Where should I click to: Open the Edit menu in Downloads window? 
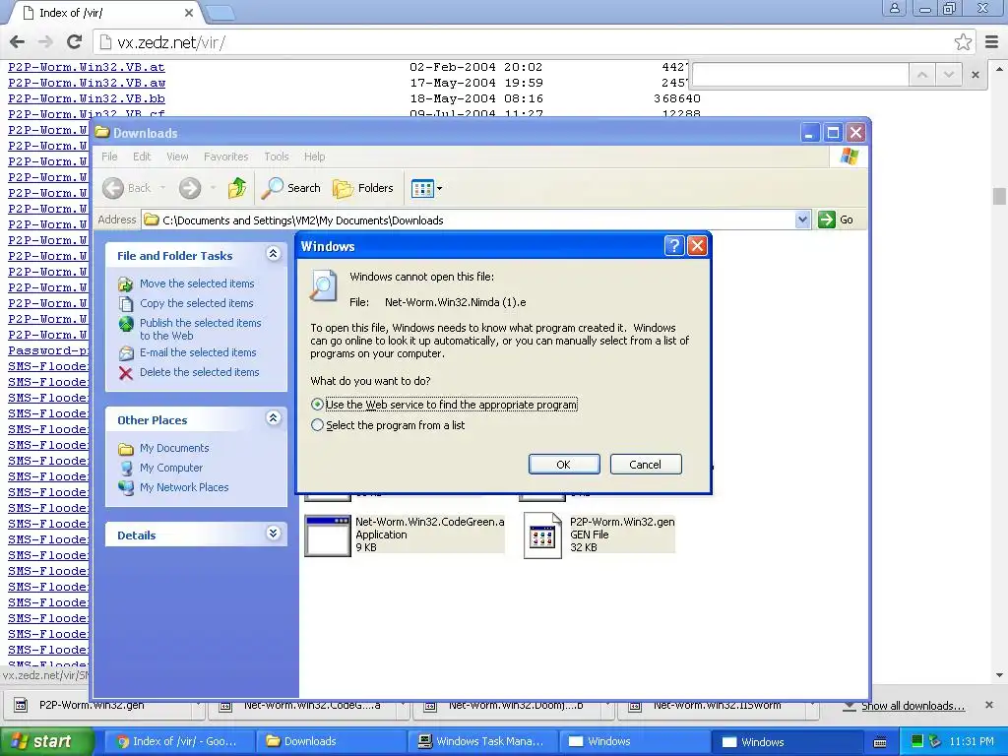click(x=142, y=157)
